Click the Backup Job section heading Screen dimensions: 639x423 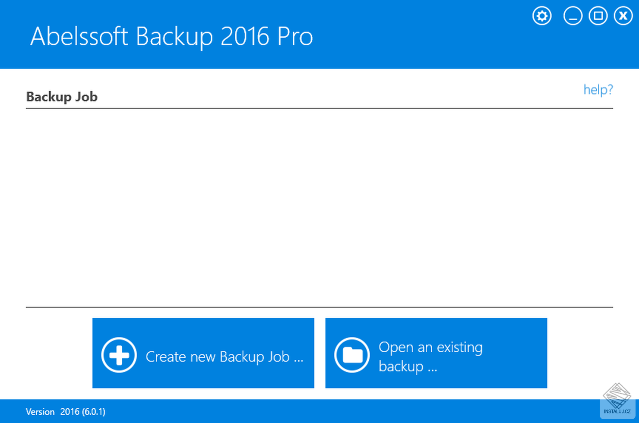(62, 97)
